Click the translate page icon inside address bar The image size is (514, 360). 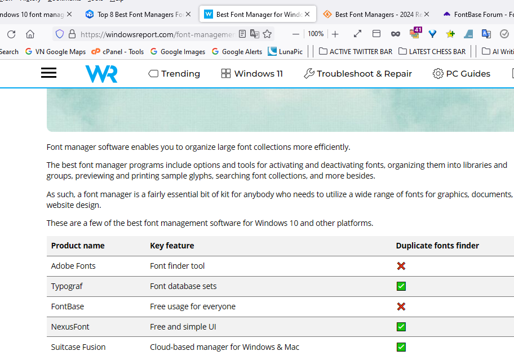(x=255, y=34)
